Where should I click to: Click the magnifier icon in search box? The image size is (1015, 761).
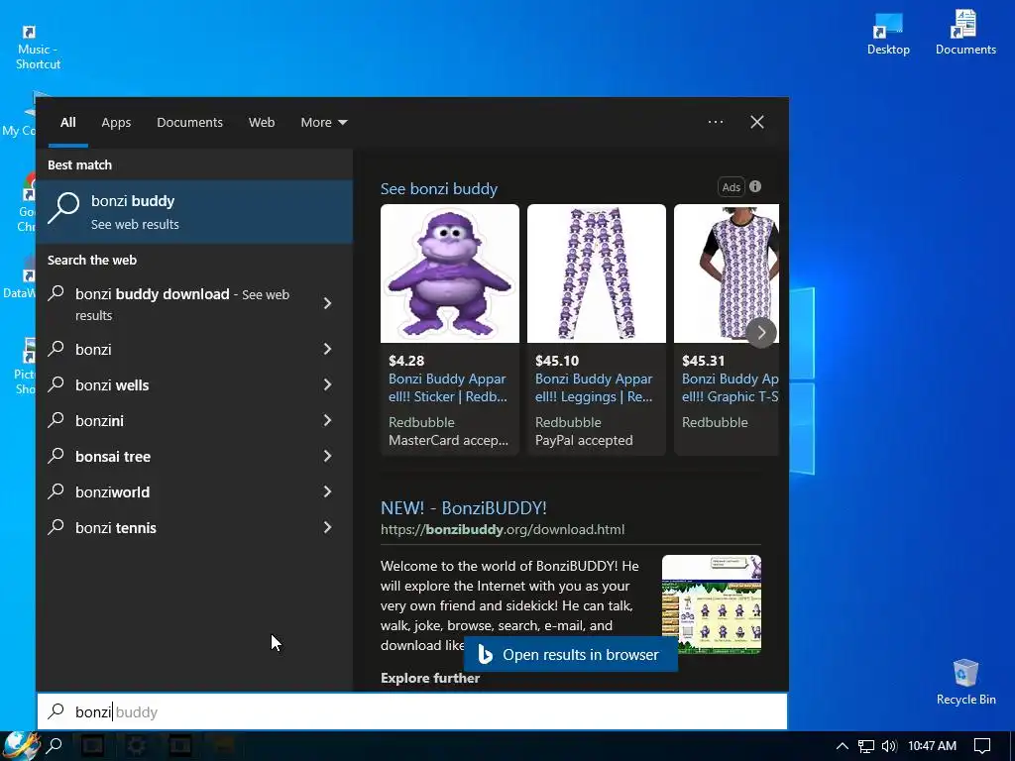[56, 711]
